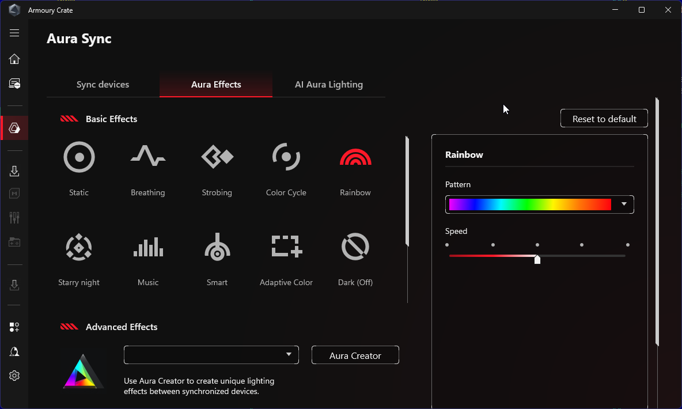Screen dimensions: 682x409
Task: Click the Speed slider handle
Action: click(537, 259)
